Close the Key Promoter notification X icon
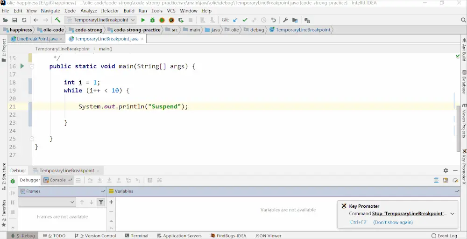 (x=344, y=206)
